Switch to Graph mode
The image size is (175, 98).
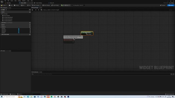tap(171, 5)
